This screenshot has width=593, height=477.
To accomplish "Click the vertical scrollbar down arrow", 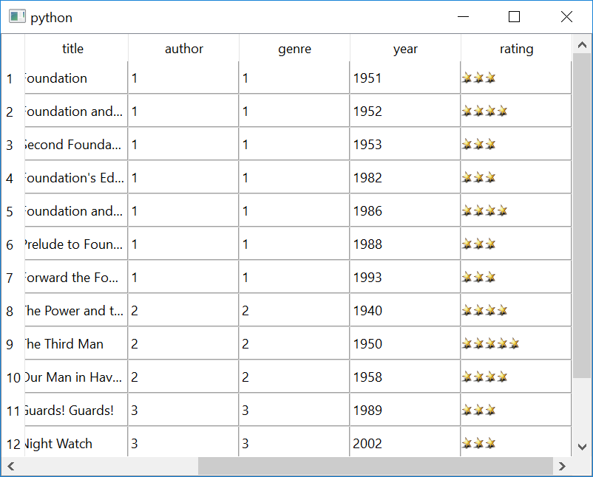I will tap(582, 447).
